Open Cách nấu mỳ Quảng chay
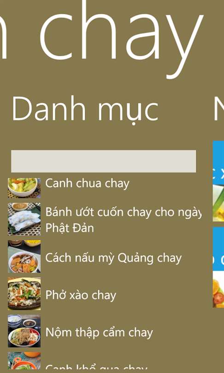This screenshot has height=373, width=224. (x=113, y=258)
